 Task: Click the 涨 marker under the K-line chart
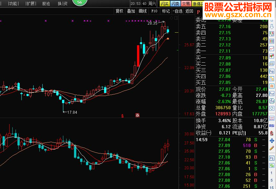[137, 115]
